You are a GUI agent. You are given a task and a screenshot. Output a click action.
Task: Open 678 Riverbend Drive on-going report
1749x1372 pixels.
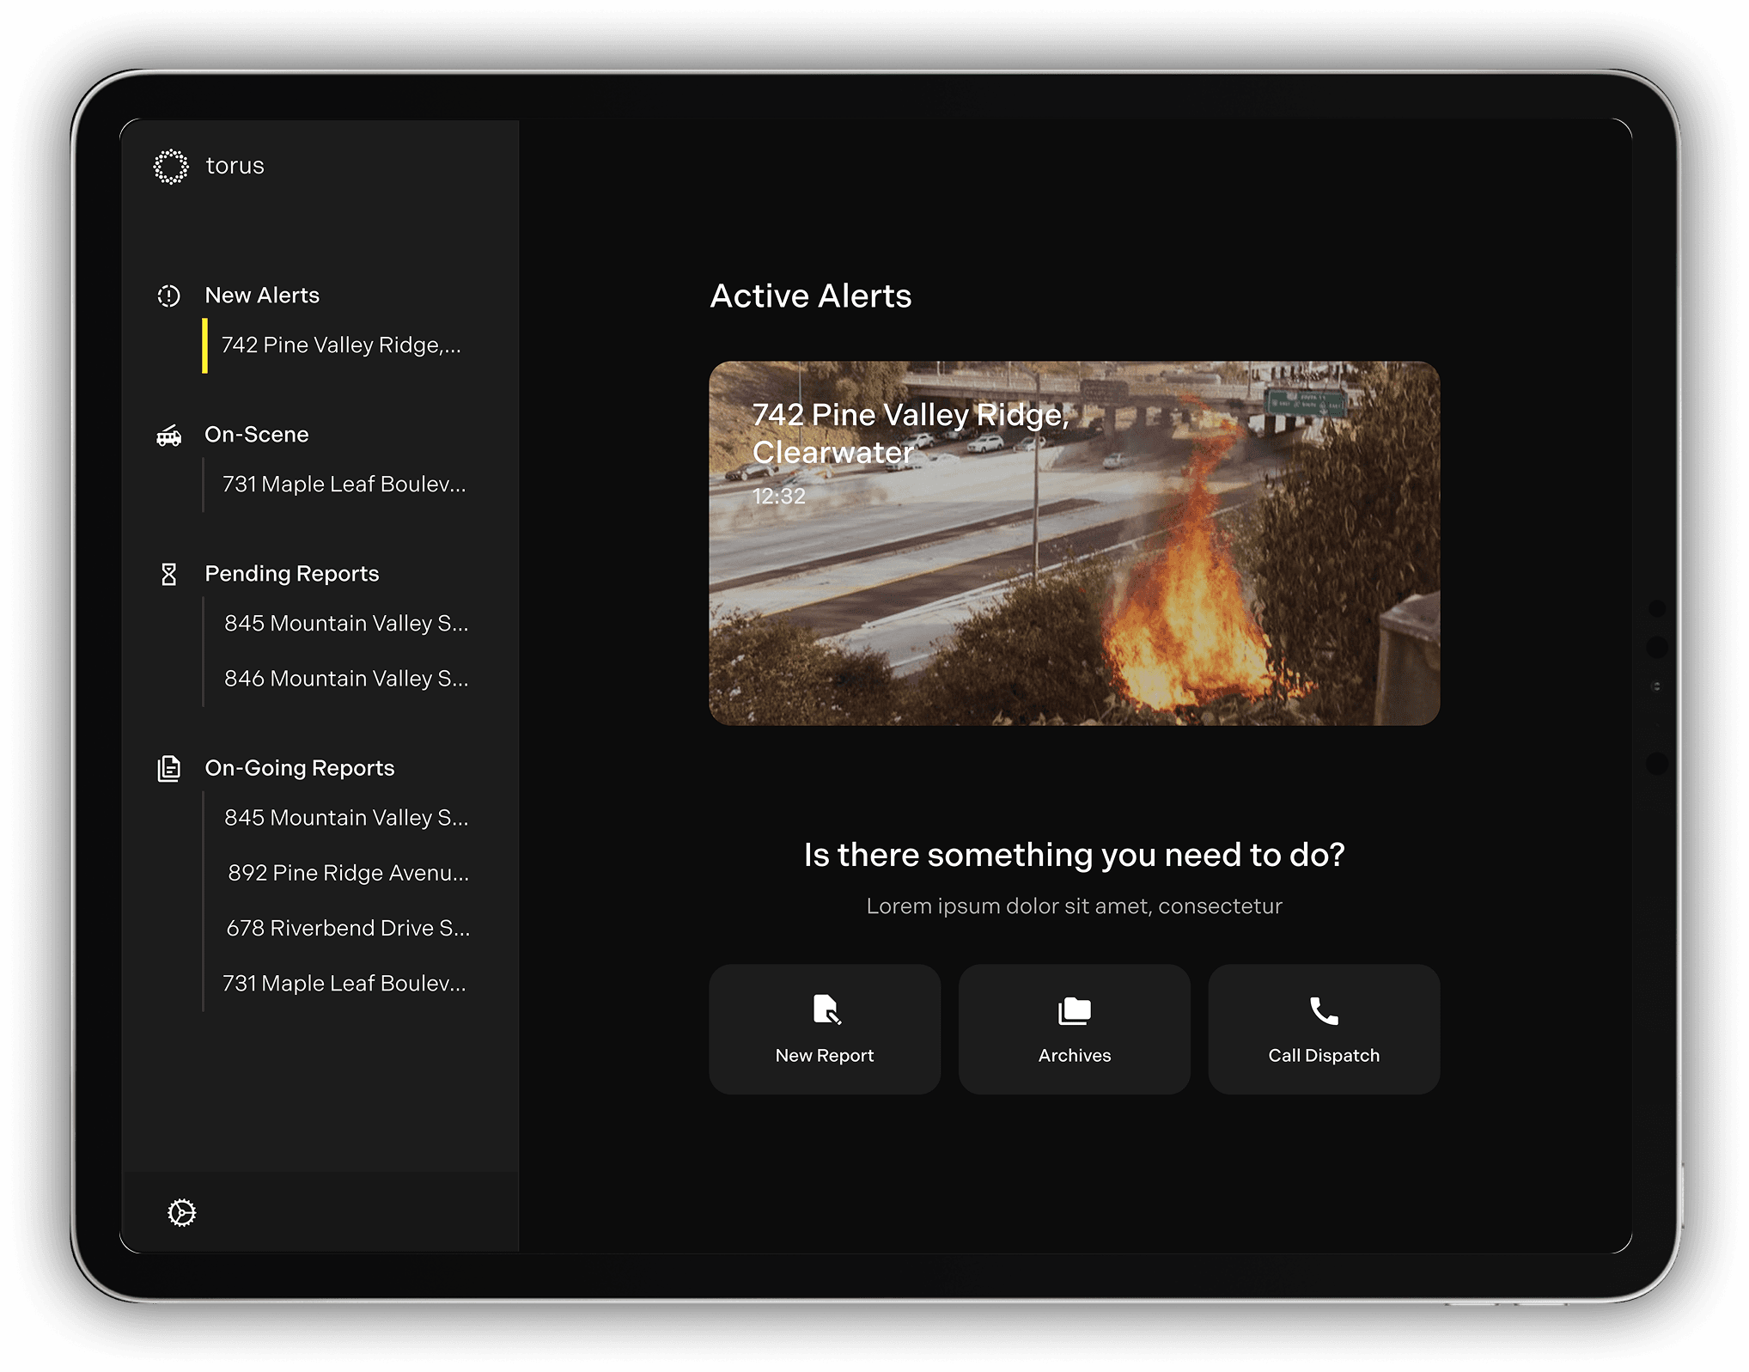pos(348,929)
